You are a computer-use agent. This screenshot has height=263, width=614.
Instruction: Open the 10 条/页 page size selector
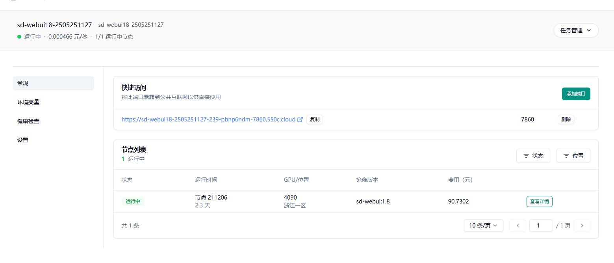coord(483,226)
